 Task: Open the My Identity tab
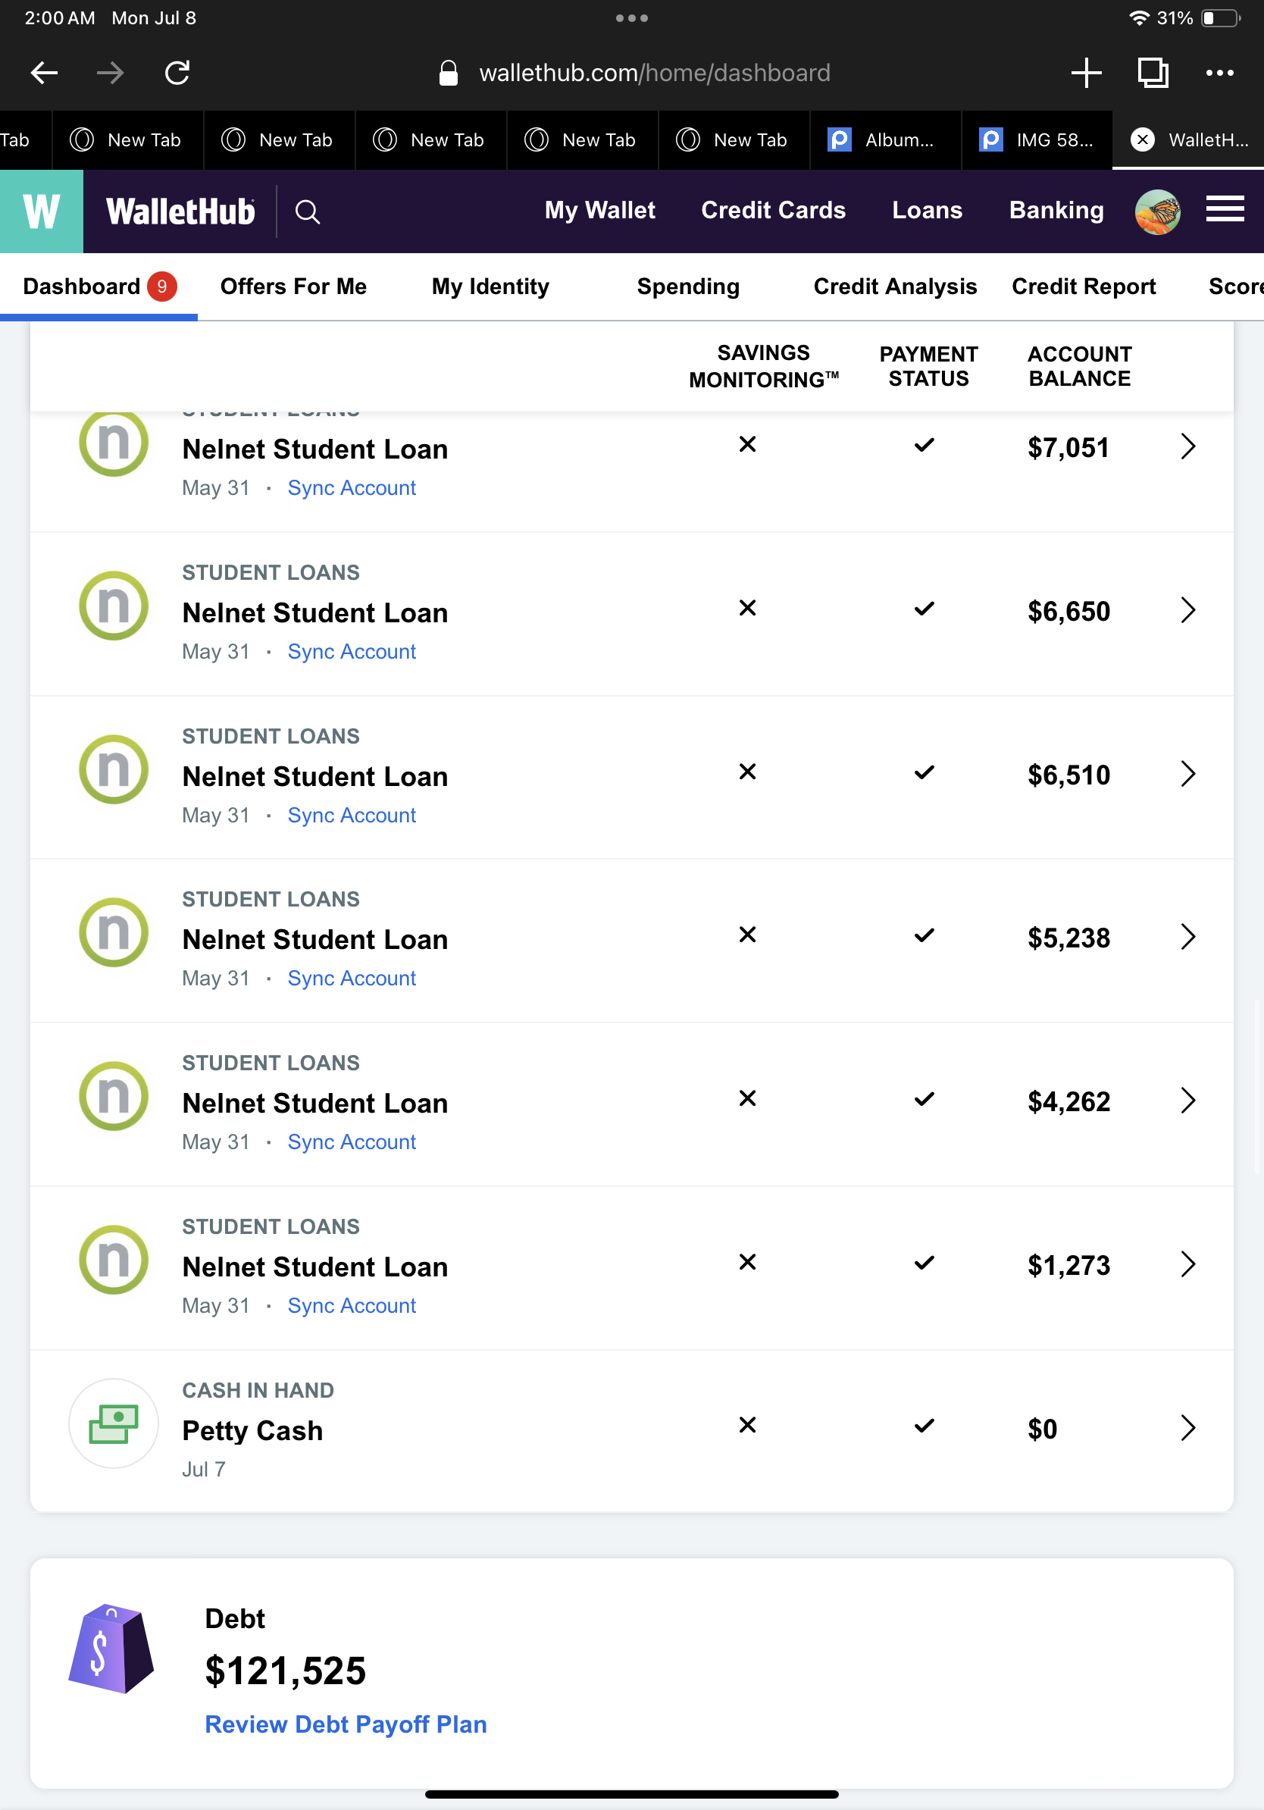(x=490, y=287)
